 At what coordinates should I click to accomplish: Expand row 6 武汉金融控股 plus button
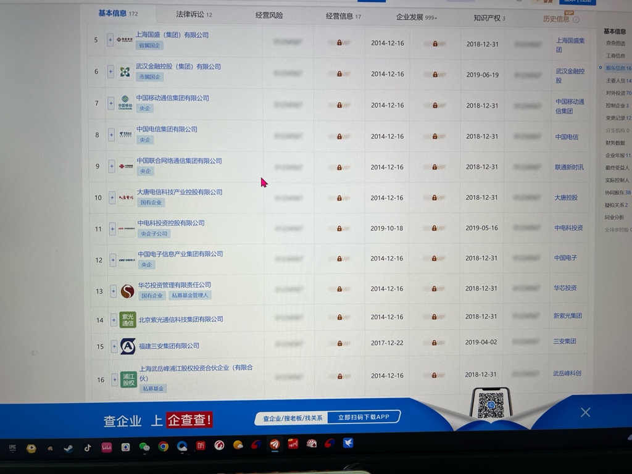[110, 72]
